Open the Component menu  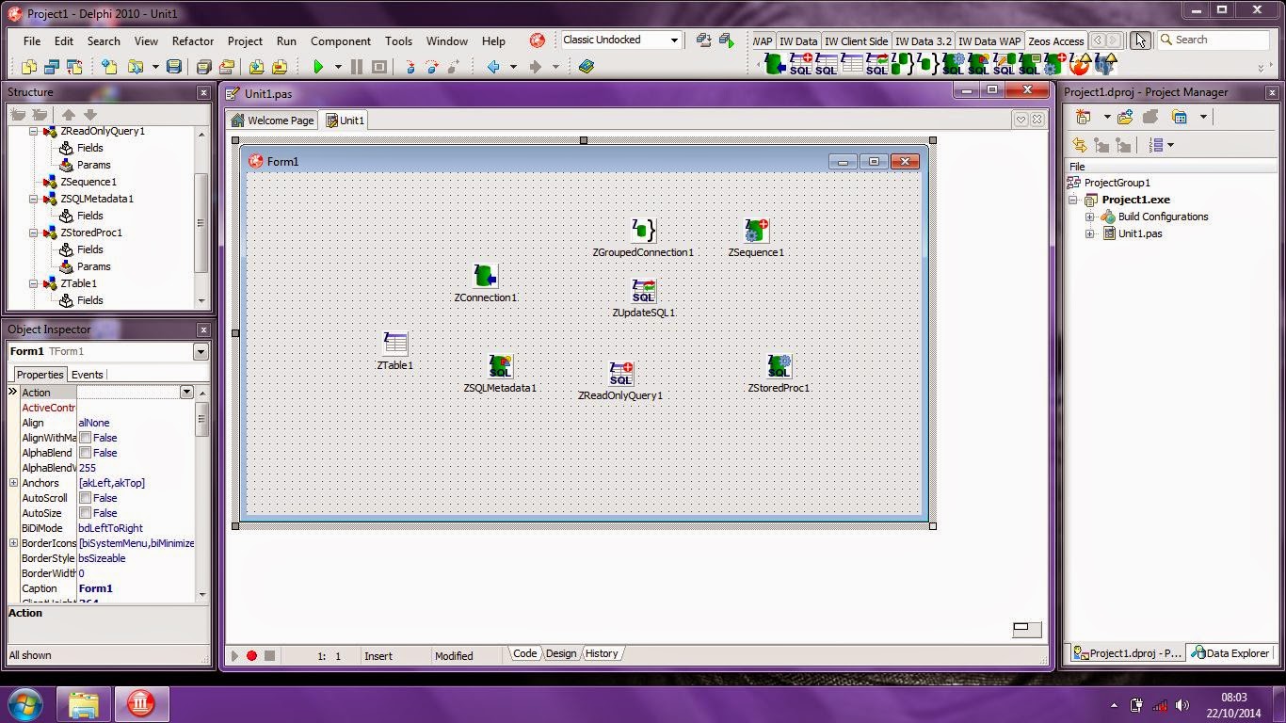341,40
